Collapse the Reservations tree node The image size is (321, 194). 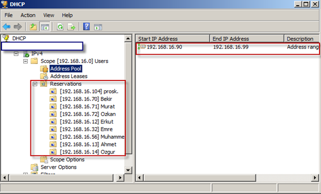[35, 84]
